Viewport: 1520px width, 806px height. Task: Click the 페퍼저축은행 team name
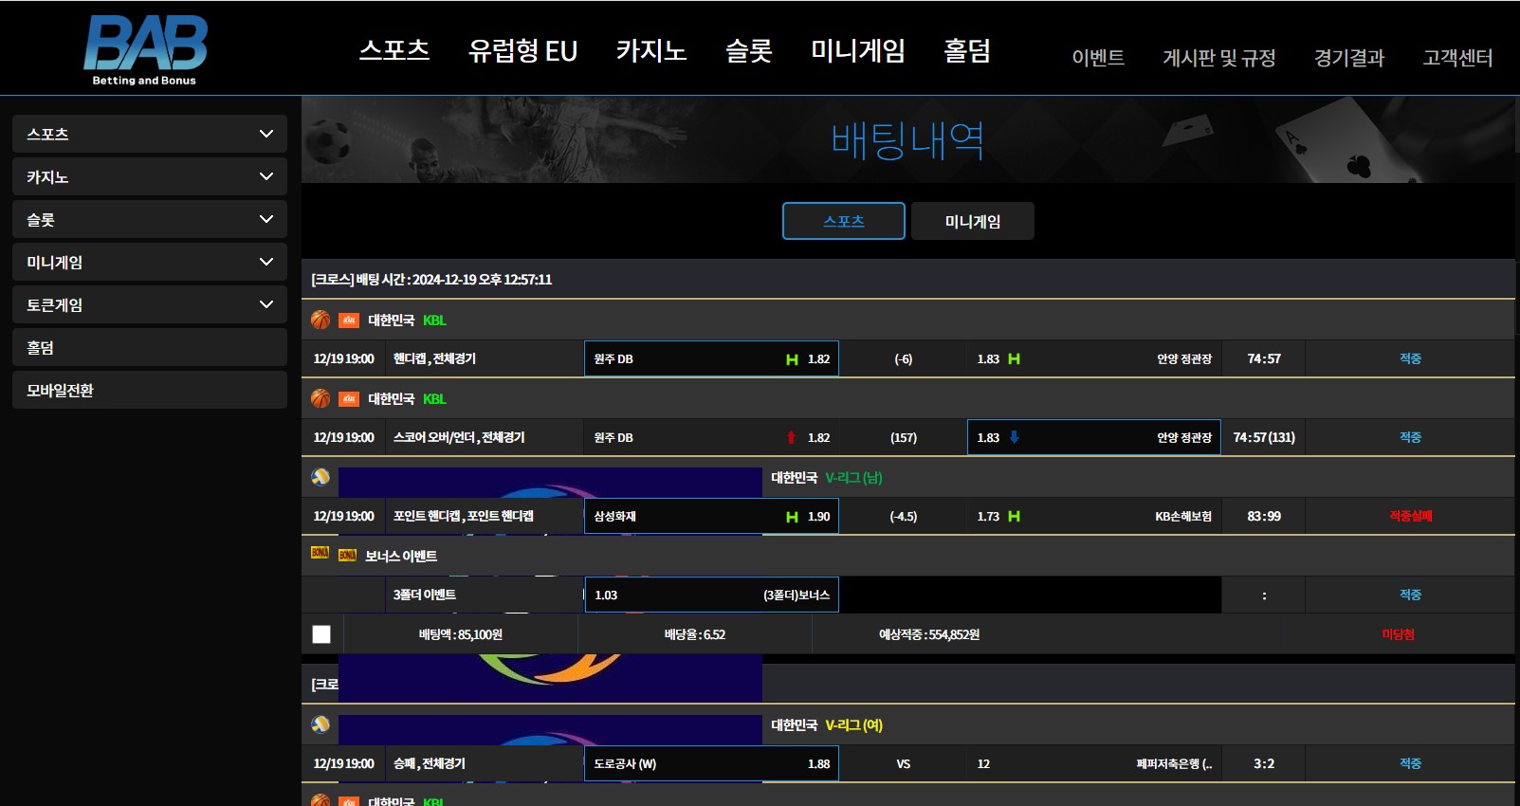[1174, 763]
